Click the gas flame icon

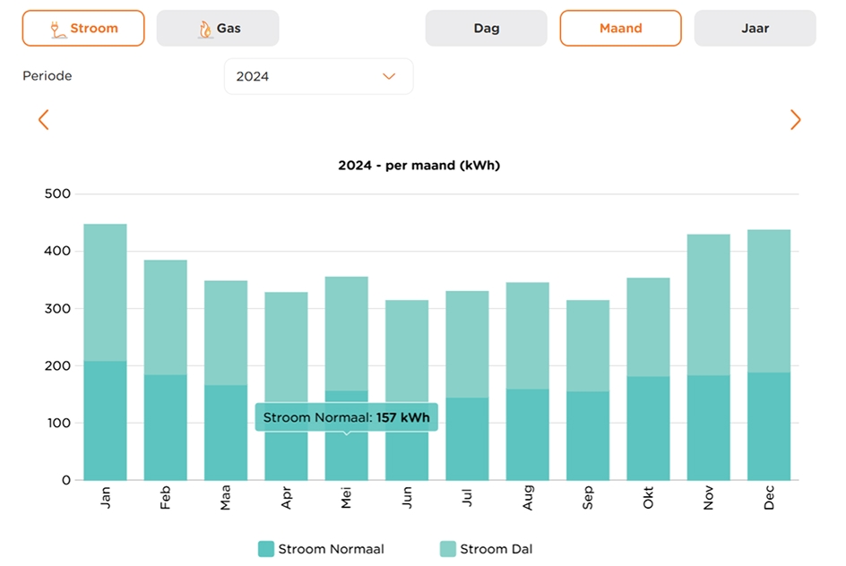point(205,29)
